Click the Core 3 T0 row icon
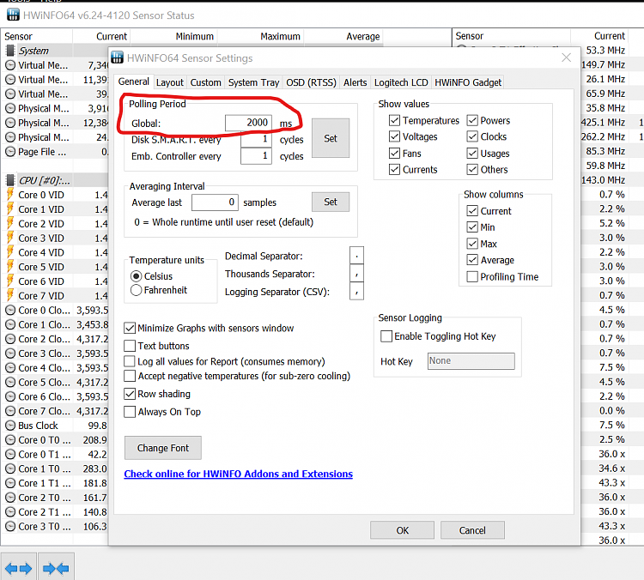Image resolution: width=644 pixels, height=580 pixels. tap(10, 526)
